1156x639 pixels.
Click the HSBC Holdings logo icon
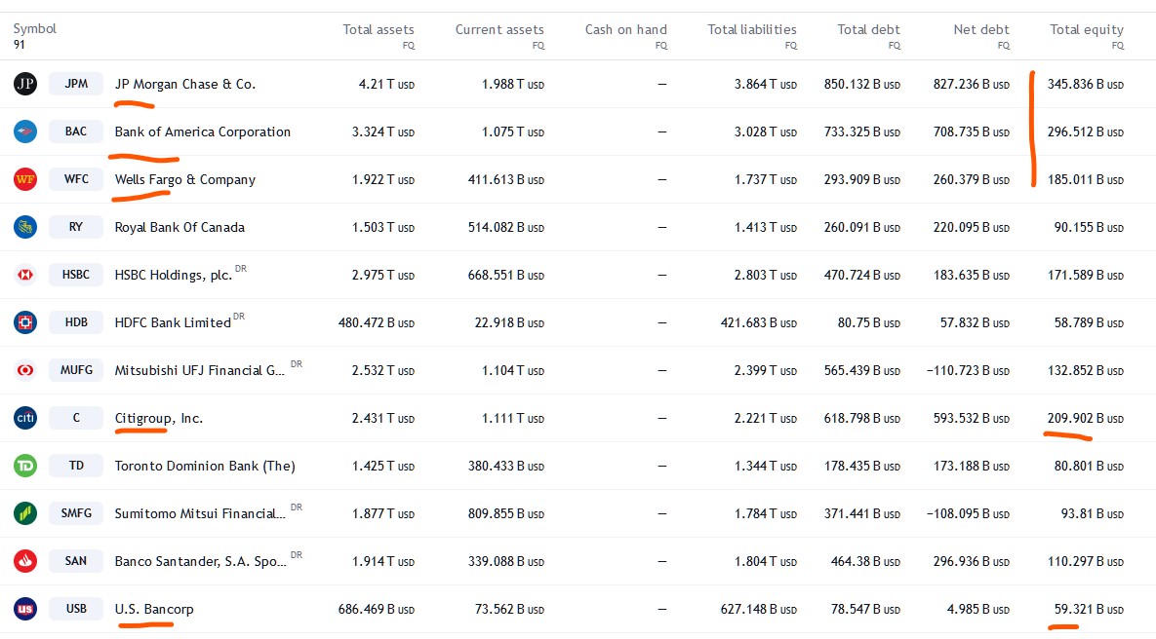(25, 275)
